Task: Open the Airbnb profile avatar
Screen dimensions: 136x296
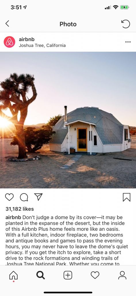Action: [x=9, y=42]
